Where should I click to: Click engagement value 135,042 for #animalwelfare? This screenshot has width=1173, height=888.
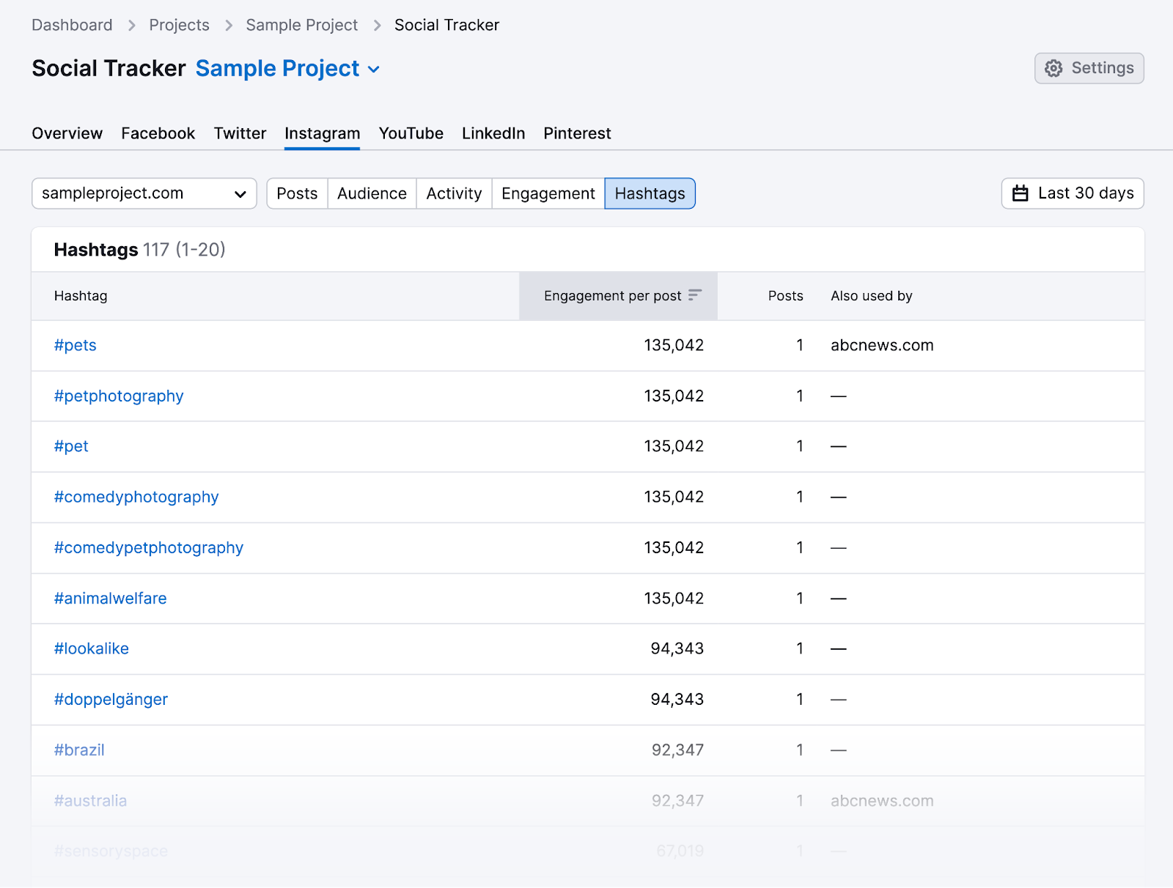(674, 598)
